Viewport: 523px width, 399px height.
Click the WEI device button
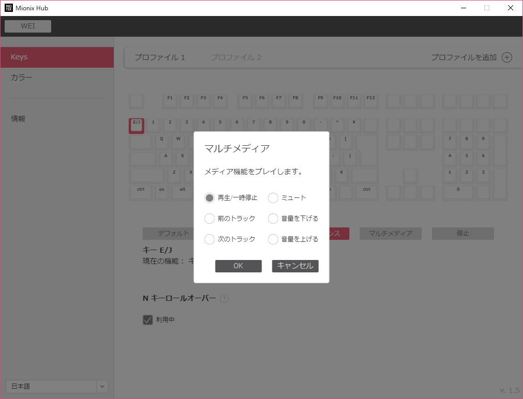coord(28,26)
